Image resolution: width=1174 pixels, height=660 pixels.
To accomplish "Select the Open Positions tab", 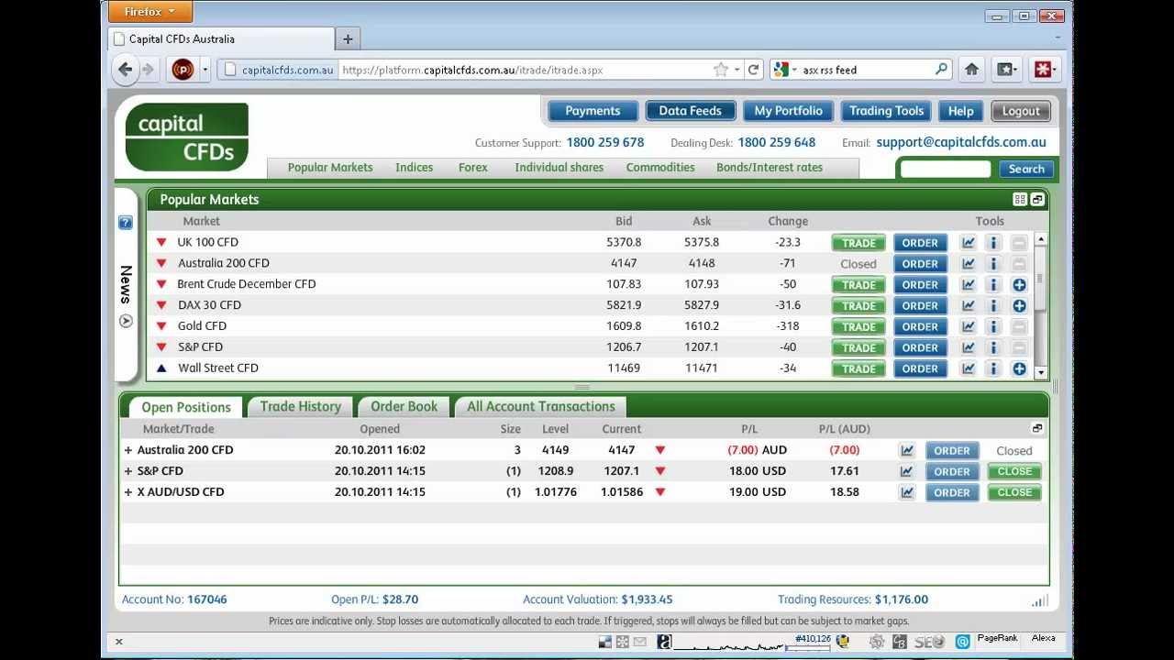I will coord(186,407).
